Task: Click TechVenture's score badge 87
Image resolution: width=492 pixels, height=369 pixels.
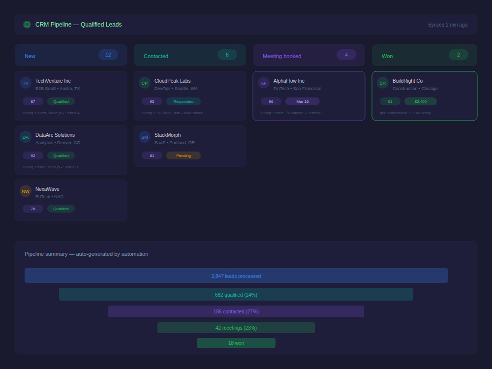Action: (33, 101)
